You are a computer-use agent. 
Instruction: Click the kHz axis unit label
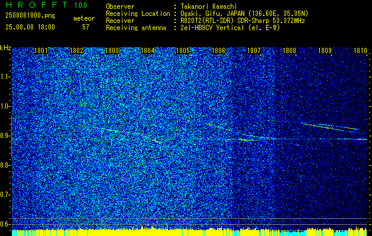[5, 48]
